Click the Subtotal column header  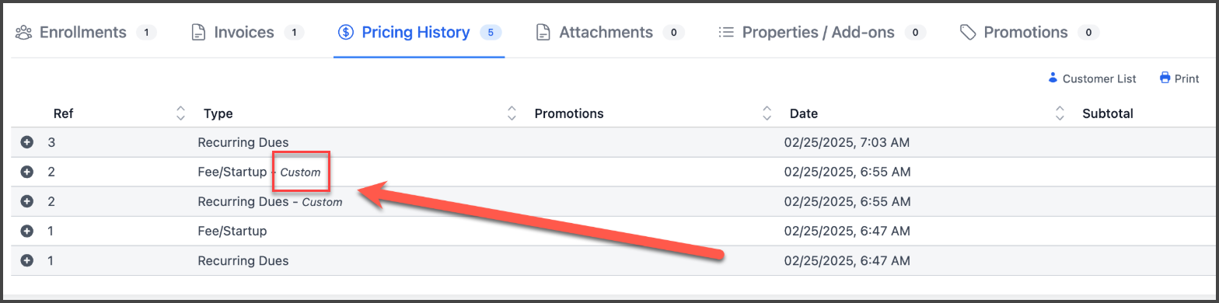click(x=1108, y=113)
